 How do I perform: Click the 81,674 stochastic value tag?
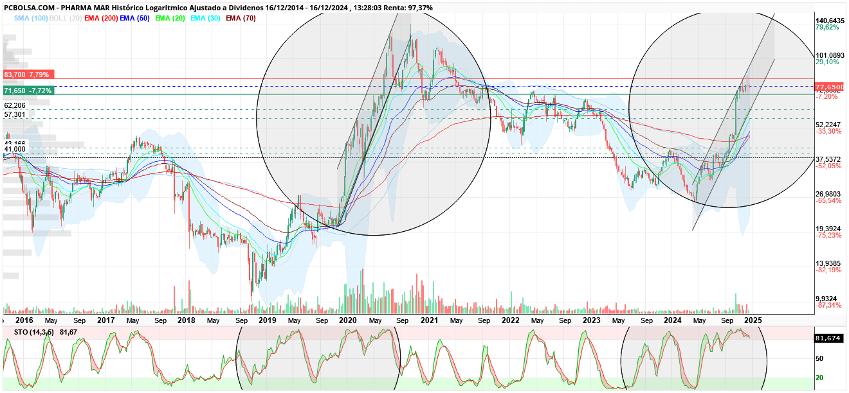click(x=828, y=338)
